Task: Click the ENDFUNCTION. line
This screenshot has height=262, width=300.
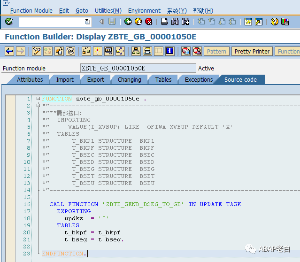Action: (64, 254)
